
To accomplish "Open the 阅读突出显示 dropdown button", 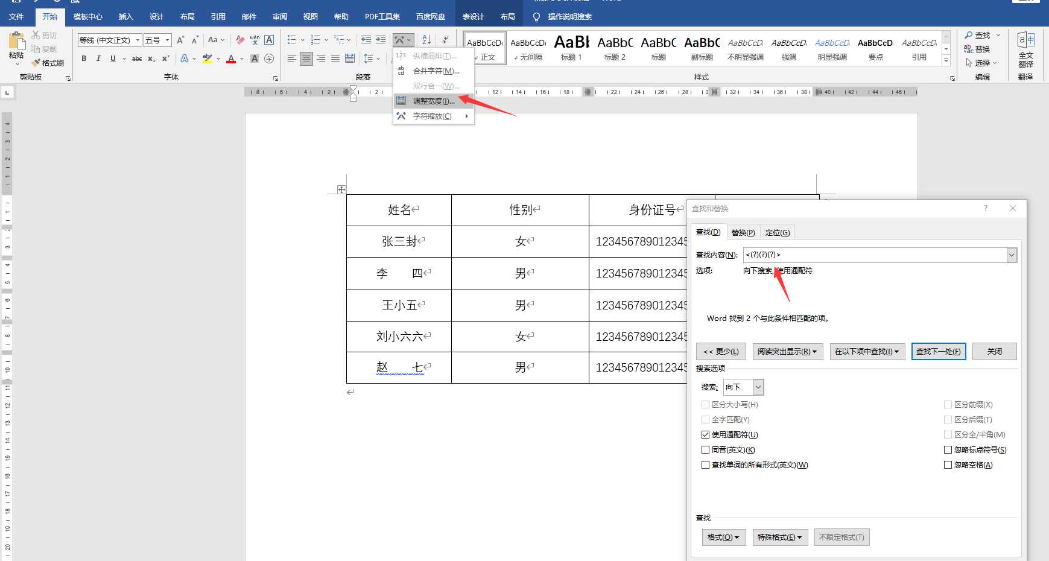I will [x=788, y=351].
